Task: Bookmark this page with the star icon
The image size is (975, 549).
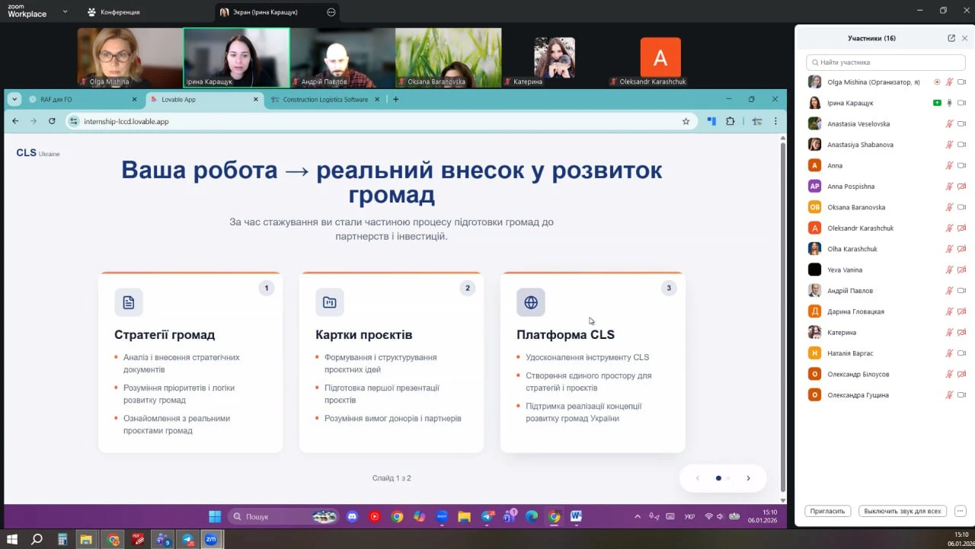Action: point(686,121)
